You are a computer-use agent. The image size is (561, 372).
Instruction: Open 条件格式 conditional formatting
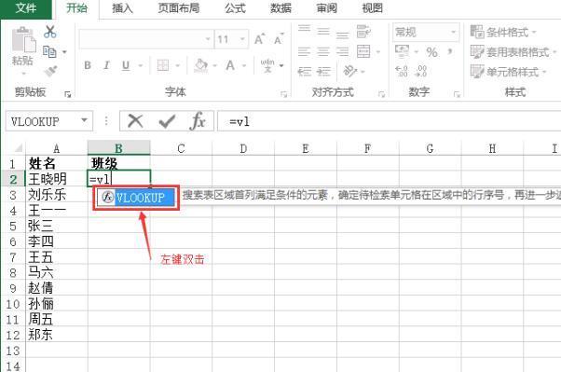503,33
